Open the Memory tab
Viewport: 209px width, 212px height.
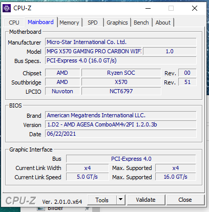pos(69,23)
